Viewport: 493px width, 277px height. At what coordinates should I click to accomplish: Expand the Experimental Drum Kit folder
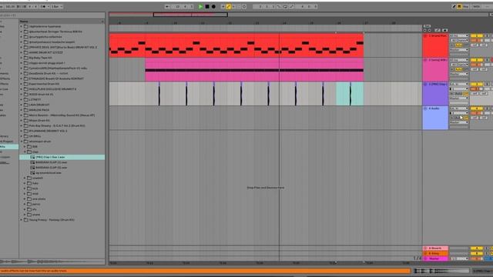pos(22,84)
